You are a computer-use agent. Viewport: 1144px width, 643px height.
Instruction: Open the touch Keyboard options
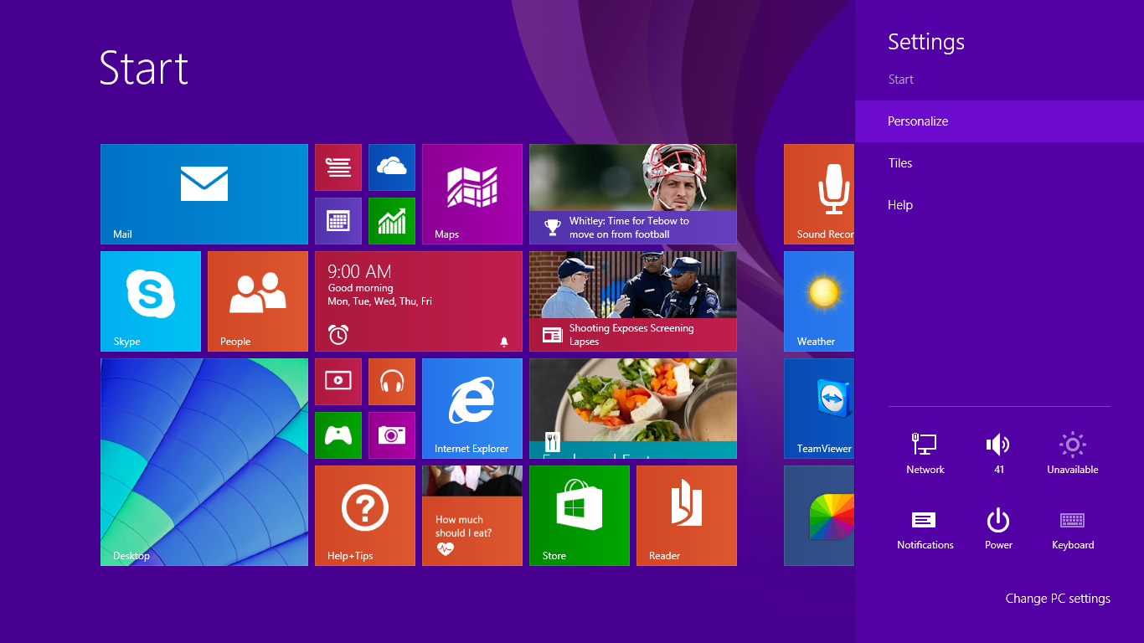pyautogui.click(x=1072, y=527)
